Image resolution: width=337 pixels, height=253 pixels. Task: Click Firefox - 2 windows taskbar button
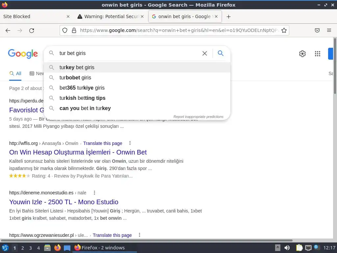point(105,248)
